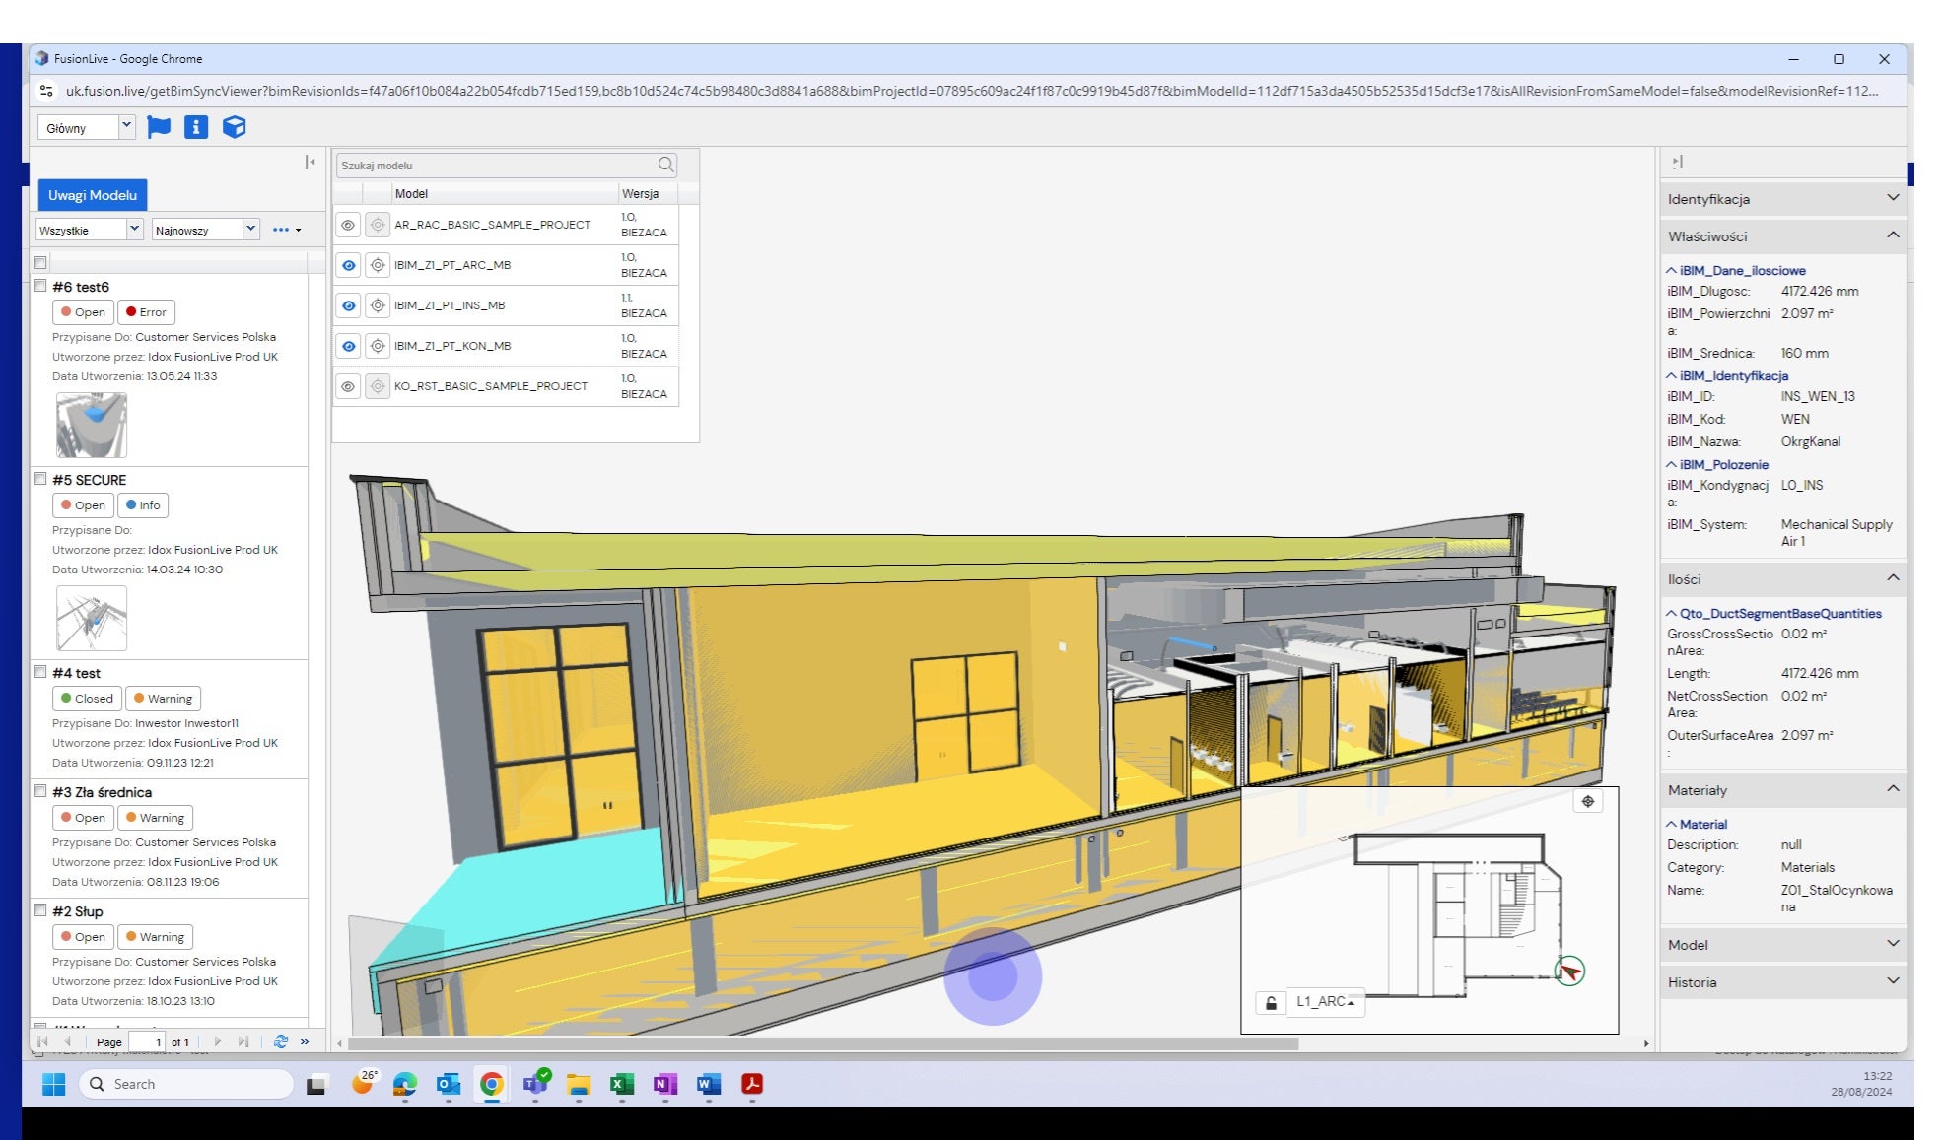Image resolution: width=1943 pixels, height=1140 pixels.
Task: Focus target icon for IBIM_ZI_PT_KON_MB model
Action: pyautogui.click(x=378, y=346)
